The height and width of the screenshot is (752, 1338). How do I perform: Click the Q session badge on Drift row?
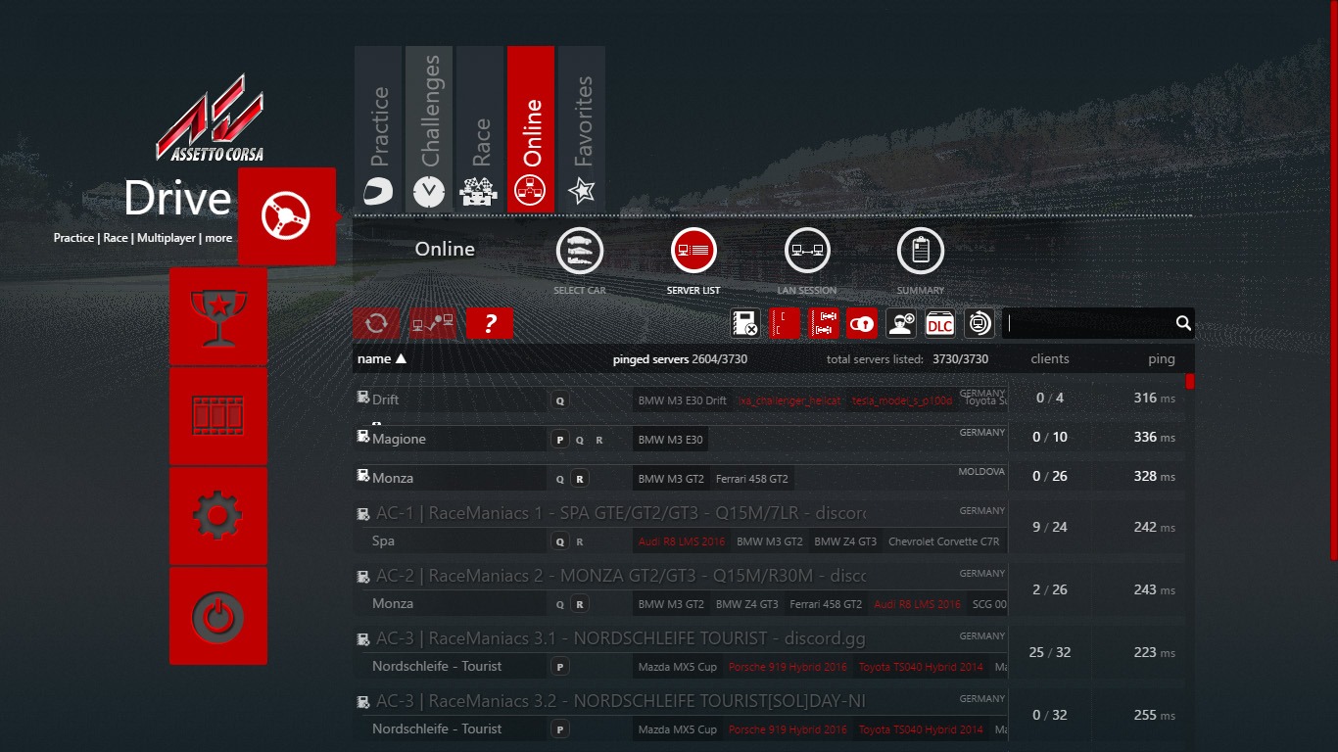click(x=560, y=400)
